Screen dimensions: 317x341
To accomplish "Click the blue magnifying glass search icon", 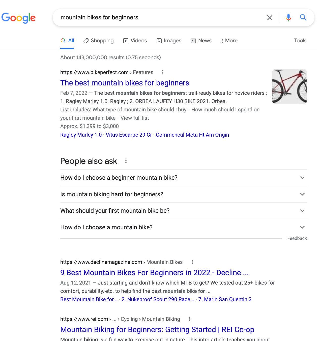I will tap(303, 18).
